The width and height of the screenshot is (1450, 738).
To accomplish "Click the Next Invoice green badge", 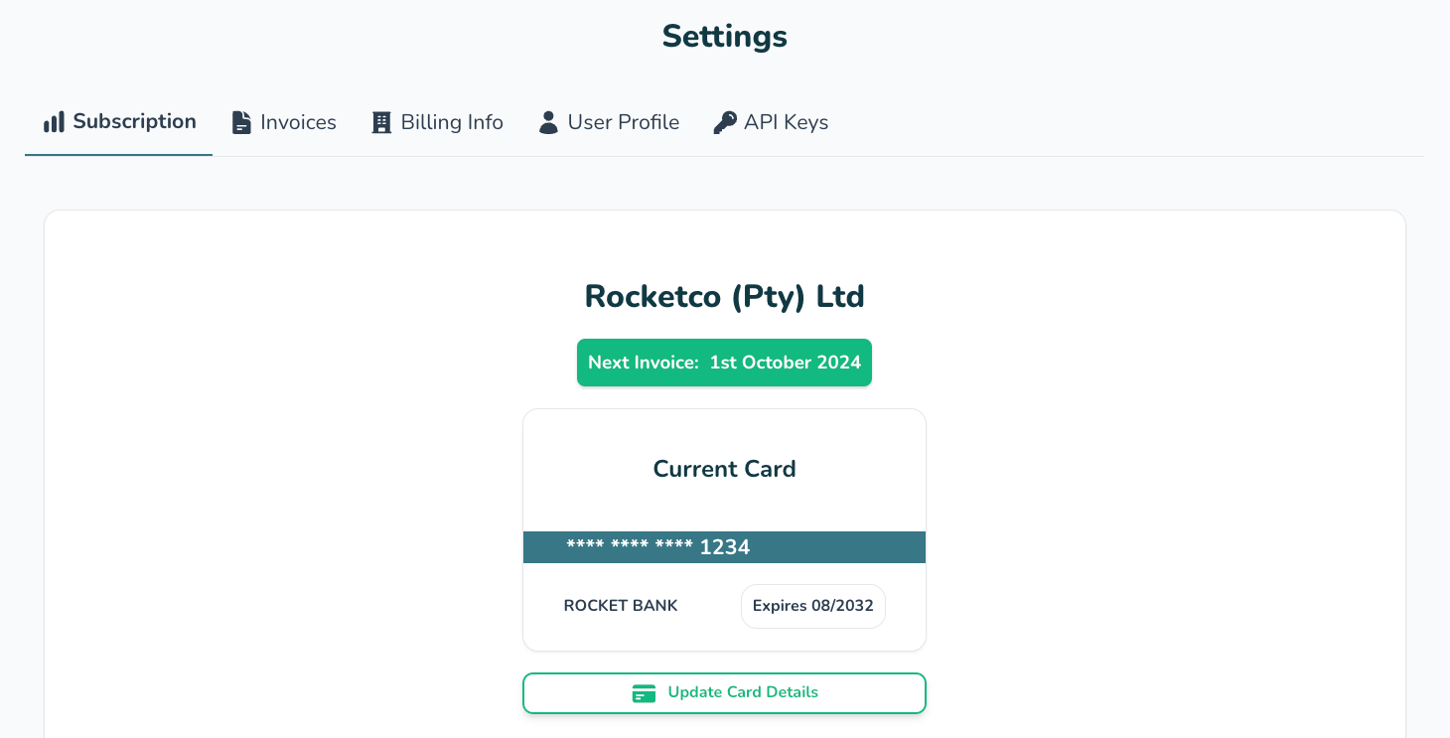I will point(724,363).
